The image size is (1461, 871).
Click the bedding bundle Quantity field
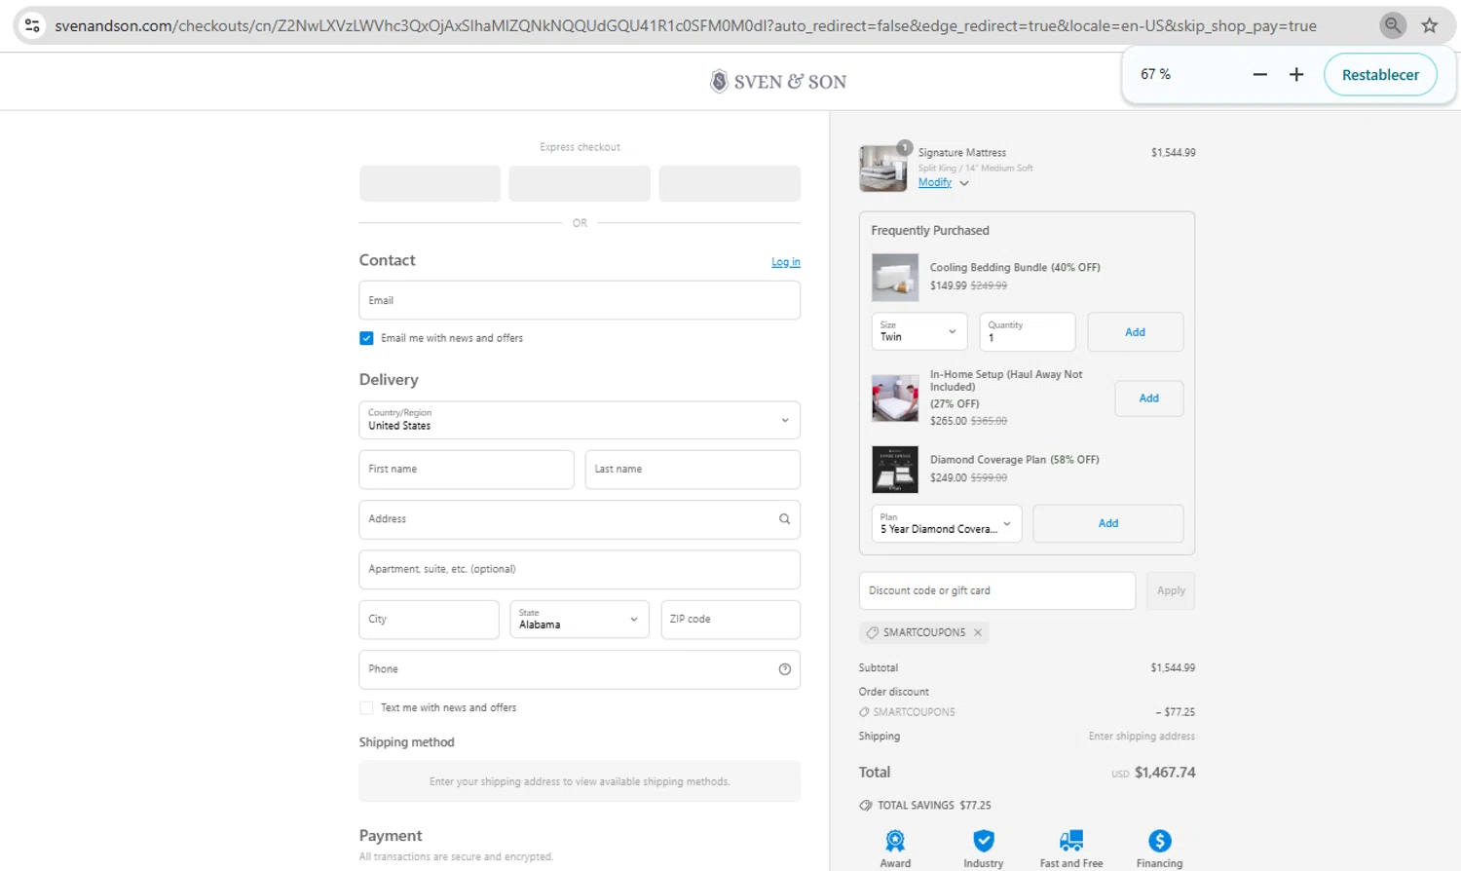click(x=1028, y=332)
